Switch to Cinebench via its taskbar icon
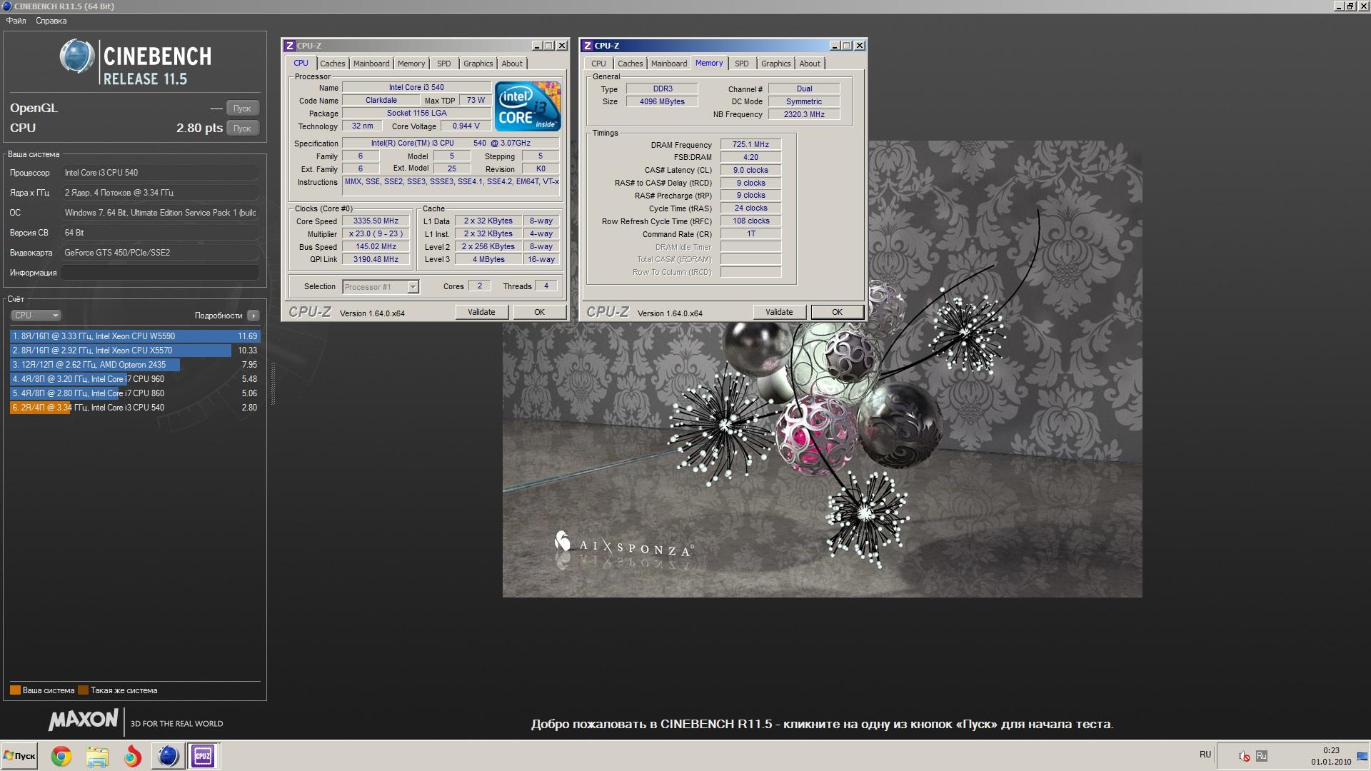This screenshot has width=1371, height=771. pos(168,756)
